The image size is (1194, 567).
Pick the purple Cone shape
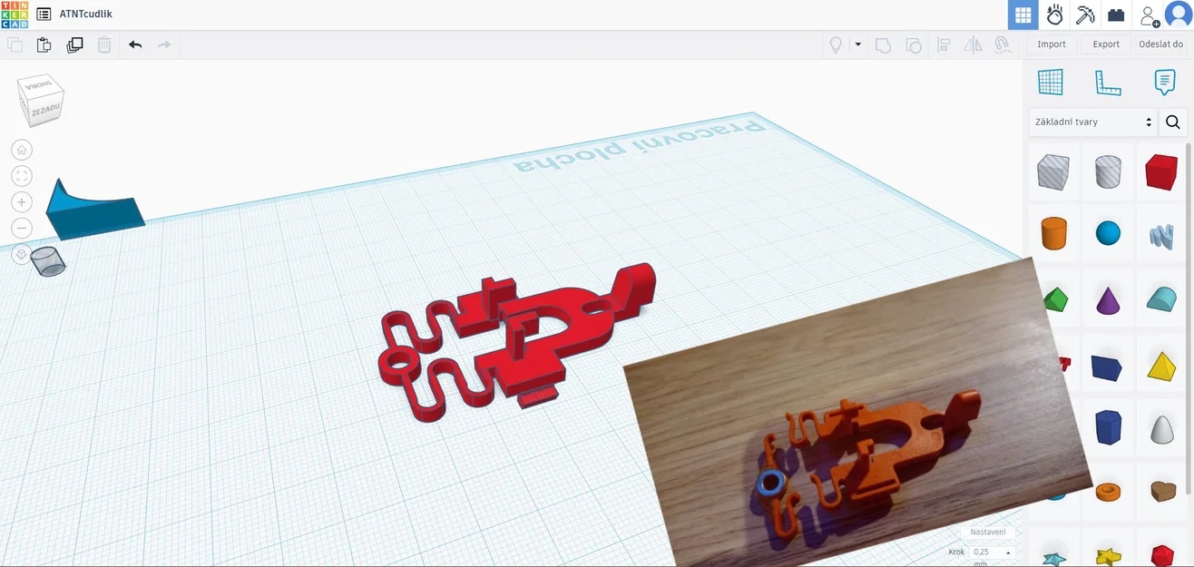click(x=1108, y=299)
